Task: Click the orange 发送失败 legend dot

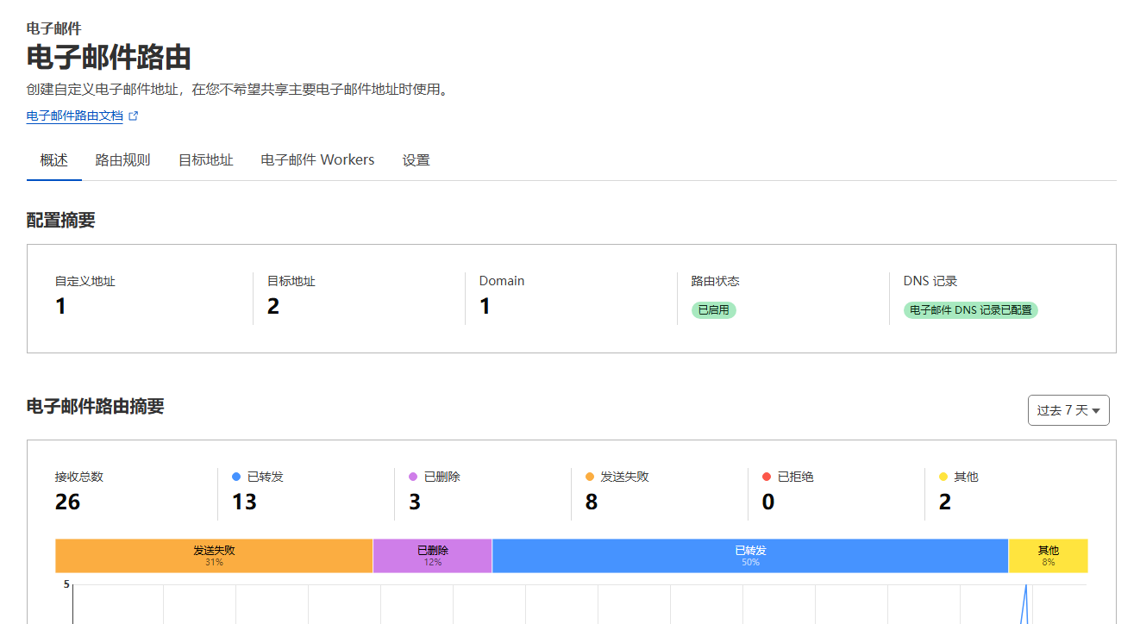Action: tap(590, 477)
